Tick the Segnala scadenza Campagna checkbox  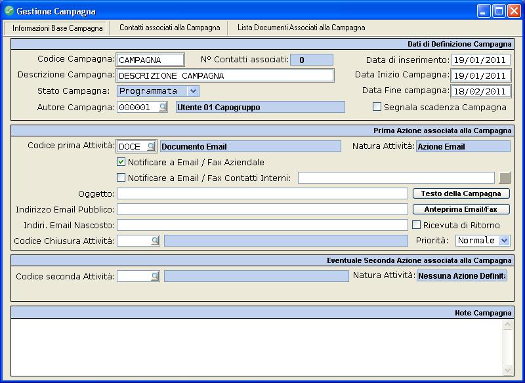click(x=377, y=107)
